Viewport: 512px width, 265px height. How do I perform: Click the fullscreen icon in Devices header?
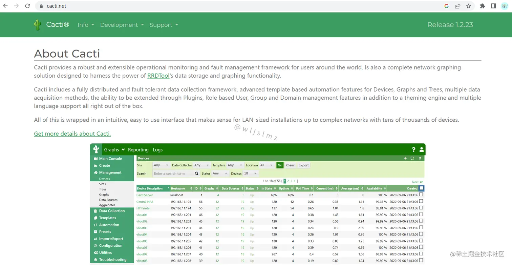click(x=412, y=158)
